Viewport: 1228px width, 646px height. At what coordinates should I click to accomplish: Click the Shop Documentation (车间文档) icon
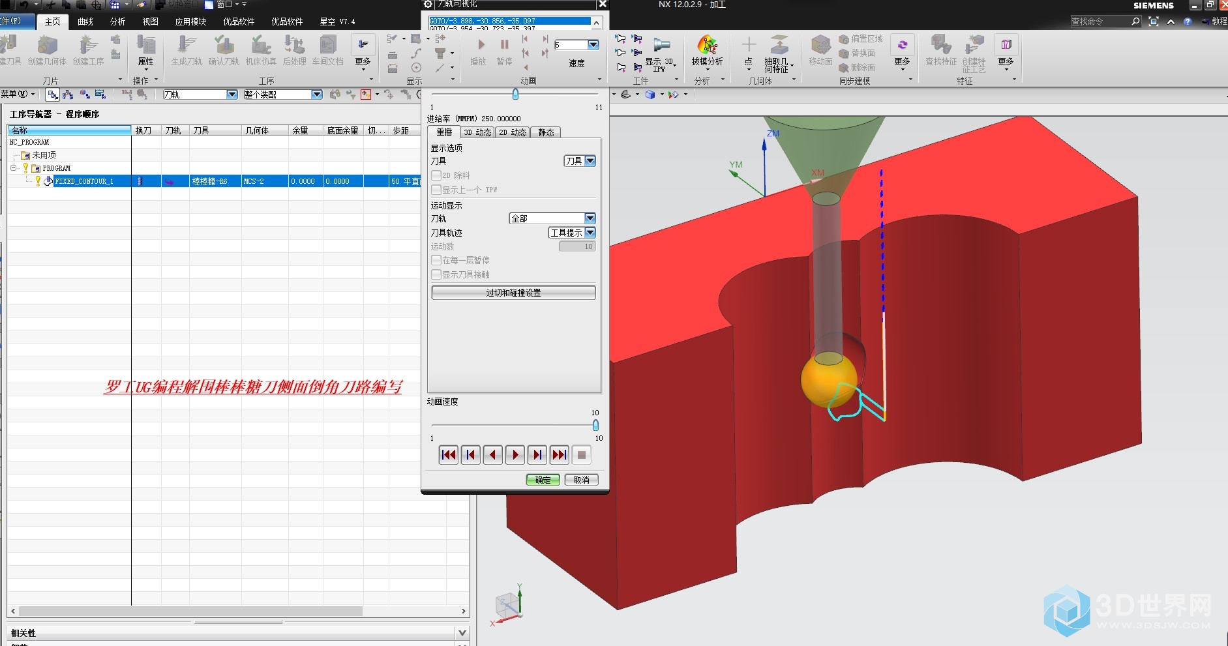point(327,46)
